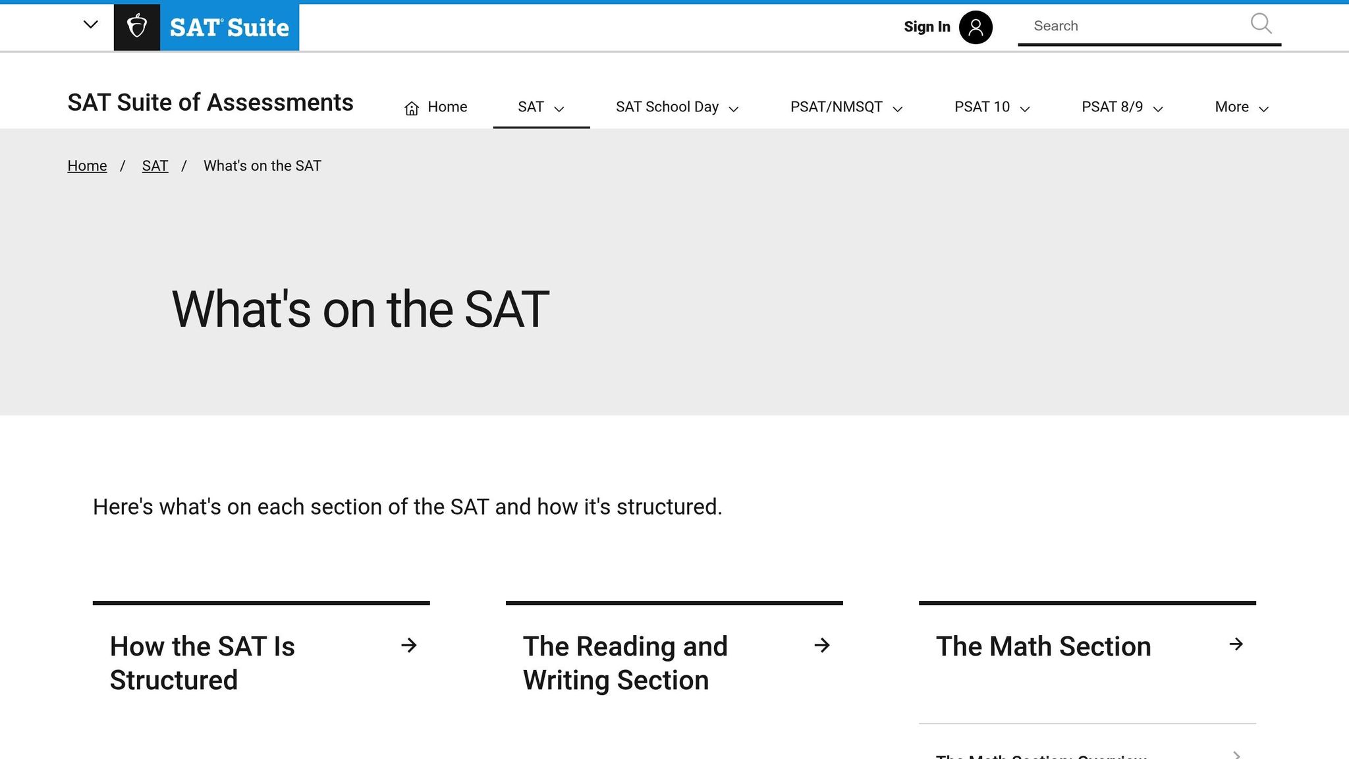Click the Sign In user avatar icon
1349x759 pixels.
tap(976, 27)
